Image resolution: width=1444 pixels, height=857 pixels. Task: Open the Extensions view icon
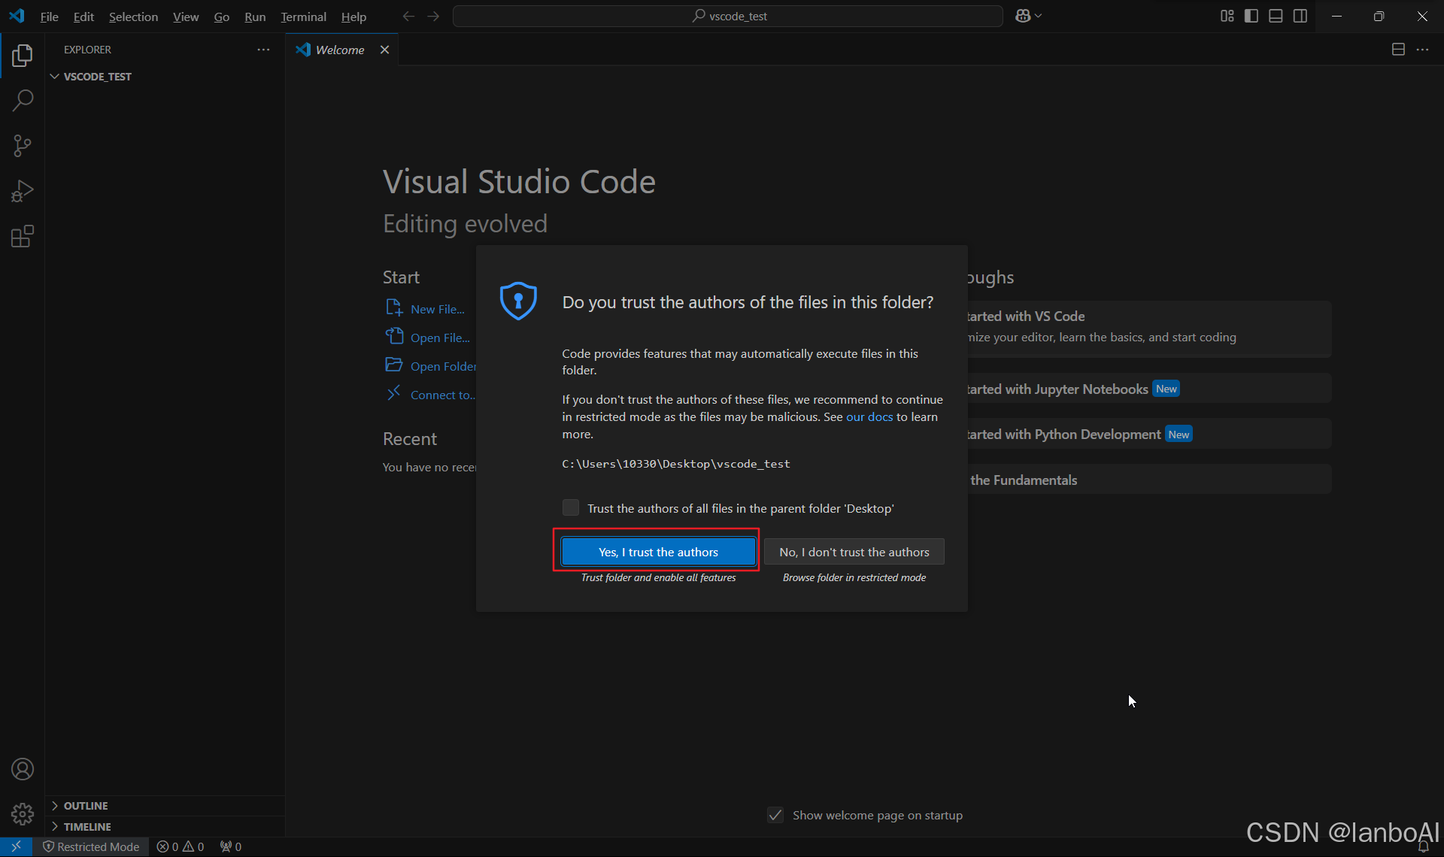coord(23,237)
